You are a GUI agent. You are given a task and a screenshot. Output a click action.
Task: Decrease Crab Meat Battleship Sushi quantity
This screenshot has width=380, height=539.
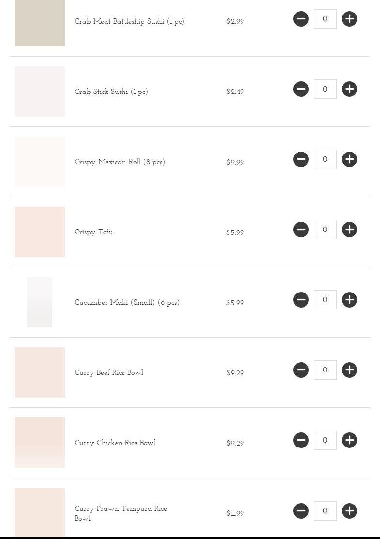(x=301, y=19)
